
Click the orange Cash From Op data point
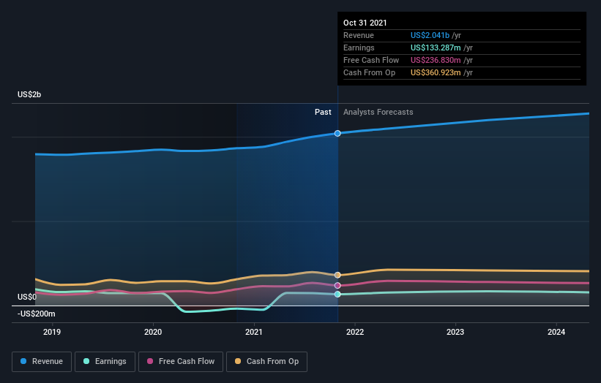pyautogui.click(x=337, y=275)
